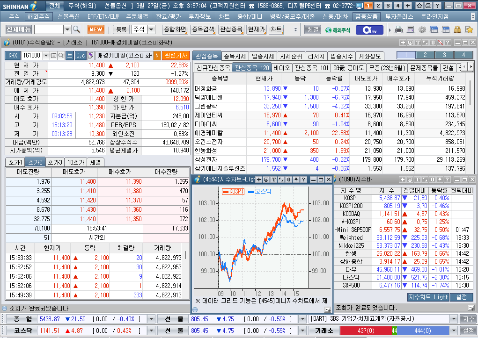Screen dimensions: 478x338
Task: Click the 해외주식 globe icon
Action: coord(338,30)
